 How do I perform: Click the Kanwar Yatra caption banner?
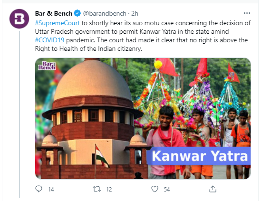tap(198, 156)
